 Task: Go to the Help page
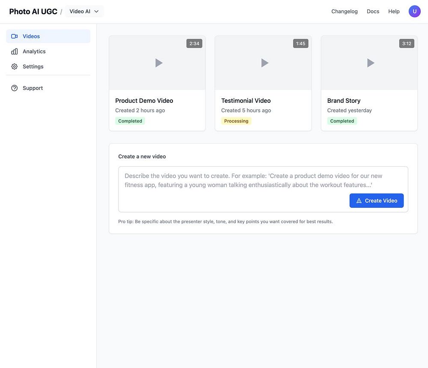click(x=394, y=12)
